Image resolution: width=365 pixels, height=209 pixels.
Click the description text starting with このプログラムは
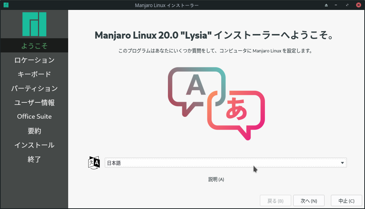pyautogui.click(x=215, y=51)
